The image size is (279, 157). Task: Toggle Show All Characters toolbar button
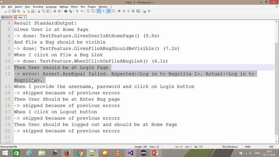coord(103,11)
